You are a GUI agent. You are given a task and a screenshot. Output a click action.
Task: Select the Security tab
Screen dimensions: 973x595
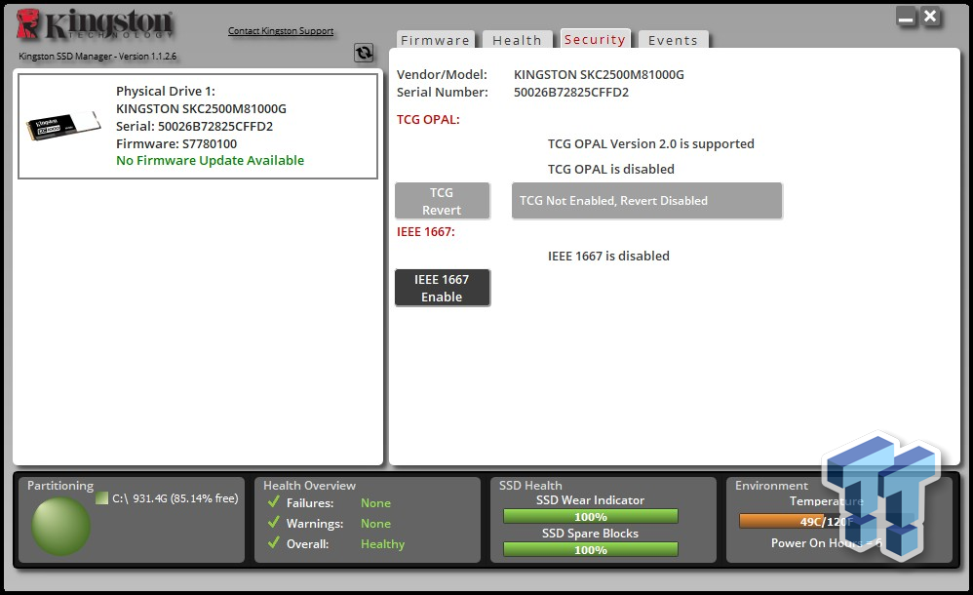tap(595, 39)
